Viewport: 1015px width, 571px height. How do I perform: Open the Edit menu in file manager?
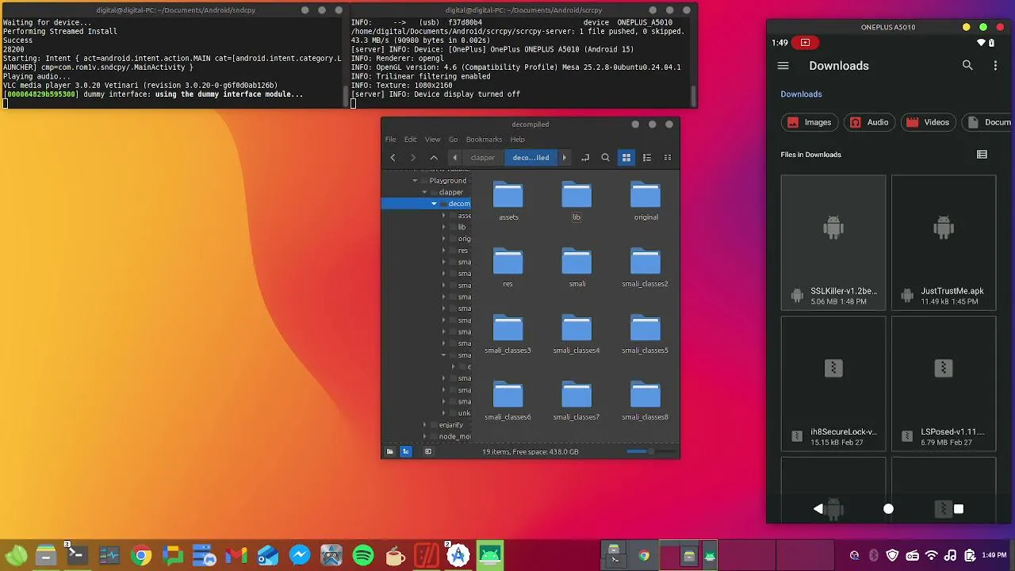410,140
